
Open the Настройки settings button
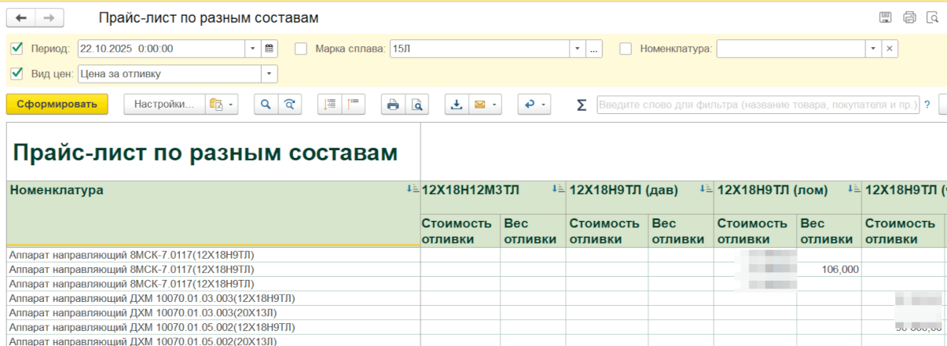click(164, 105)
